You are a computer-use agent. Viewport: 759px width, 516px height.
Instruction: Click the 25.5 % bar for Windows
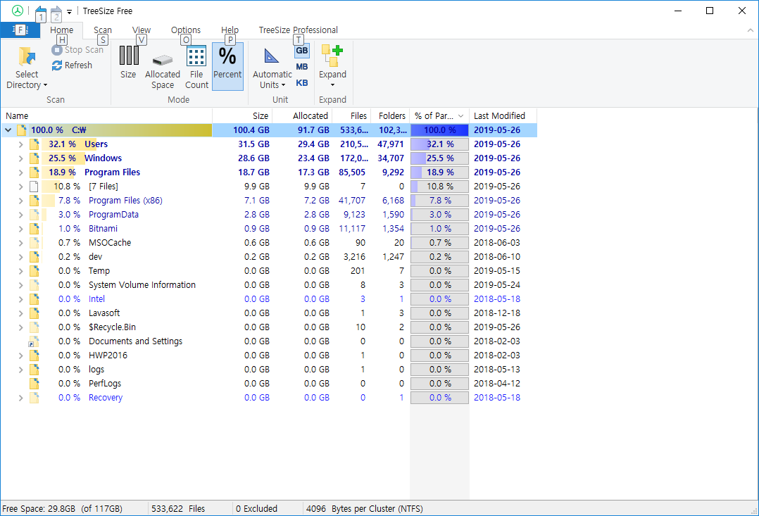click(439, 158)
